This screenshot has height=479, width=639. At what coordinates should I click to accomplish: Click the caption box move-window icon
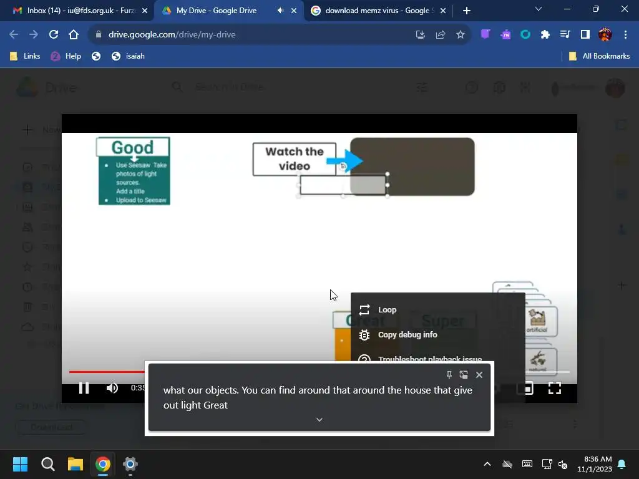click(464, 375)
